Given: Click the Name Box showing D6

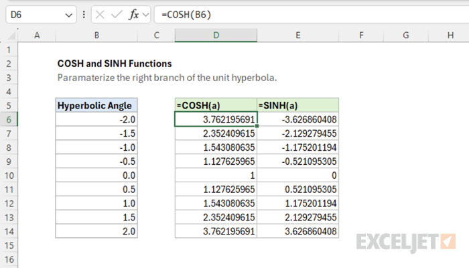Looking at the screenshot, I should (x=41, y=14).
